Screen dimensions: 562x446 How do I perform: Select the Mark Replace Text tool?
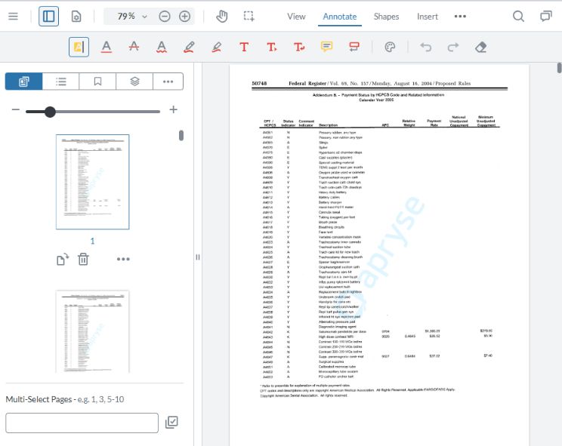tap(299, 48)
